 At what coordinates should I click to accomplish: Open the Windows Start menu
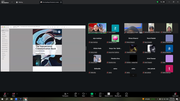click(2, 99)
